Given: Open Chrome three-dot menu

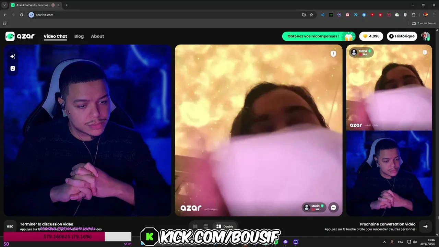Looking at the screenshot, I should (x=434, y=15).
